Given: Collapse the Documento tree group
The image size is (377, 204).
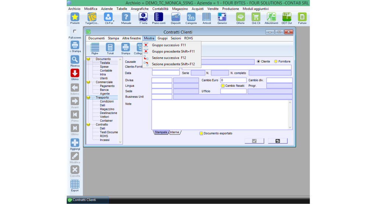Looking at the screenshot, I should click(x=88, y=59).
